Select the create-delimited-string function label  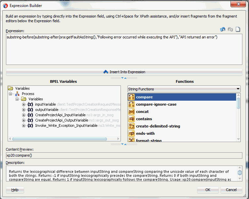click(x=158, y=126)
